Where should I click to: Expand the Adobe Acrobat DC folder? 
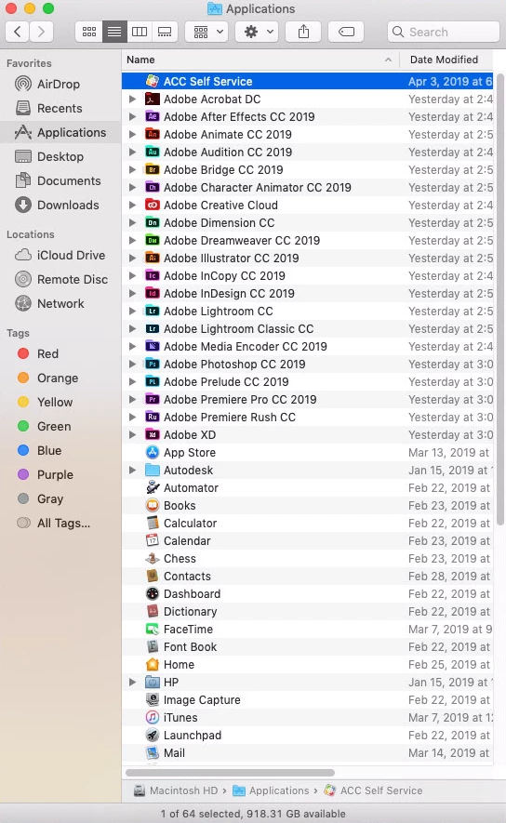click(132, 100)
